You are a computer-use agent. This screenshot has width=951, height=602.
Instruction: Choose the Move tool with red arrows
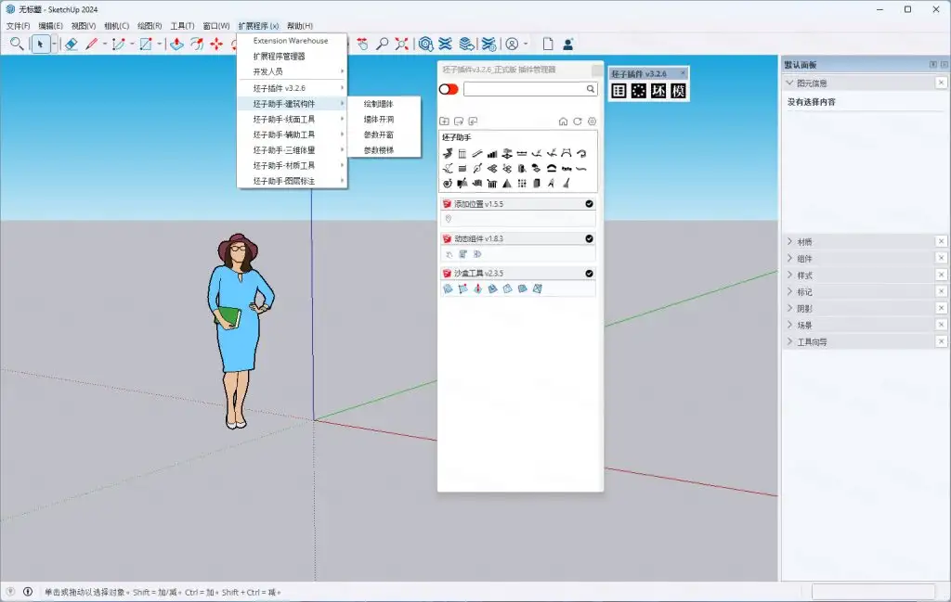[x=216, y=44]
